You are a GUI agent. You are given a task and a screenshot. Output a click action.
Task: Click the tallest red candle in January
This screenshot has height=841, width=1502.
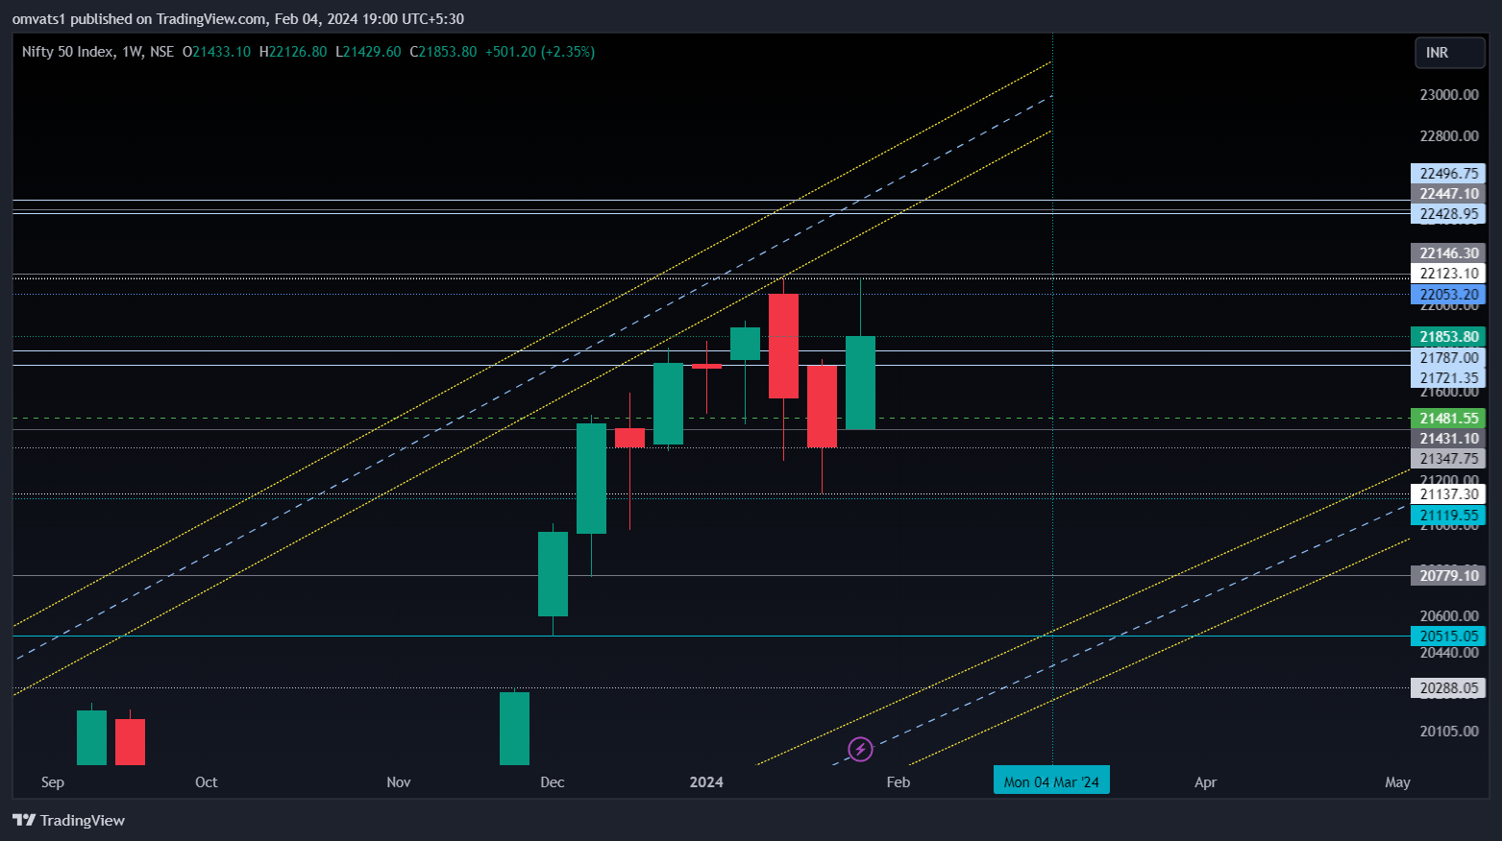pos(783,346)
